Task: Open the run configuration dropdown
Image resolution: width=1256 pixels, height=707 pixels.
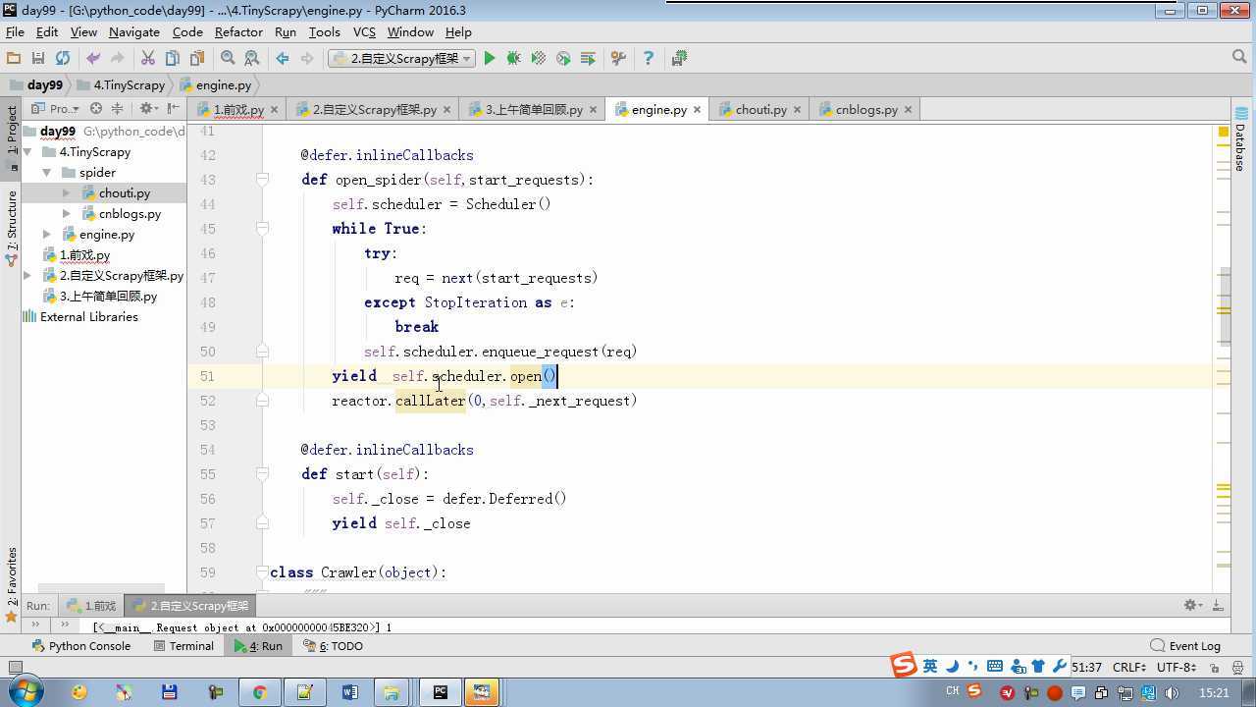Action: 402,59
